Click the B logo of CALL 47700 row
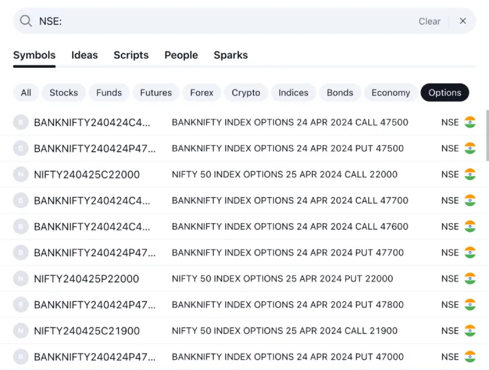This screenshot has height=370, width=489. pos(21,200)
